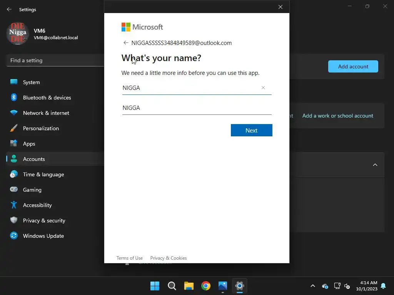The image size is (394, 295).
Task: Open the Photos app on taskbar
Action: coord(223,286)
